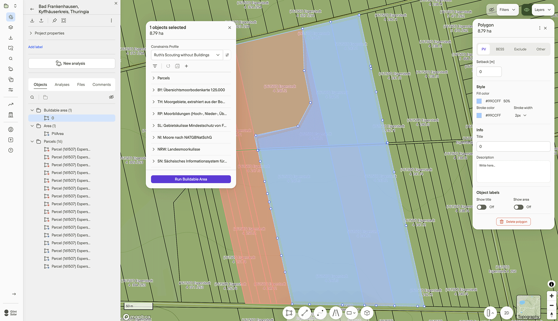Screen dimensions: 558x321
Task: Open the layers icon in left sidebar
Action: click(x=11, y=27)
